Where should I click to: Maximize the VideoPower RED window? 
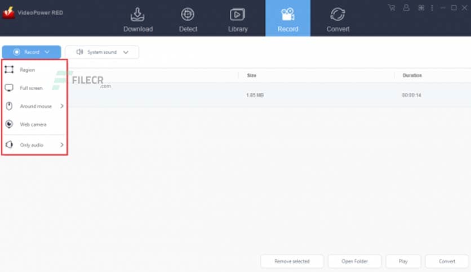pos(454,8)
